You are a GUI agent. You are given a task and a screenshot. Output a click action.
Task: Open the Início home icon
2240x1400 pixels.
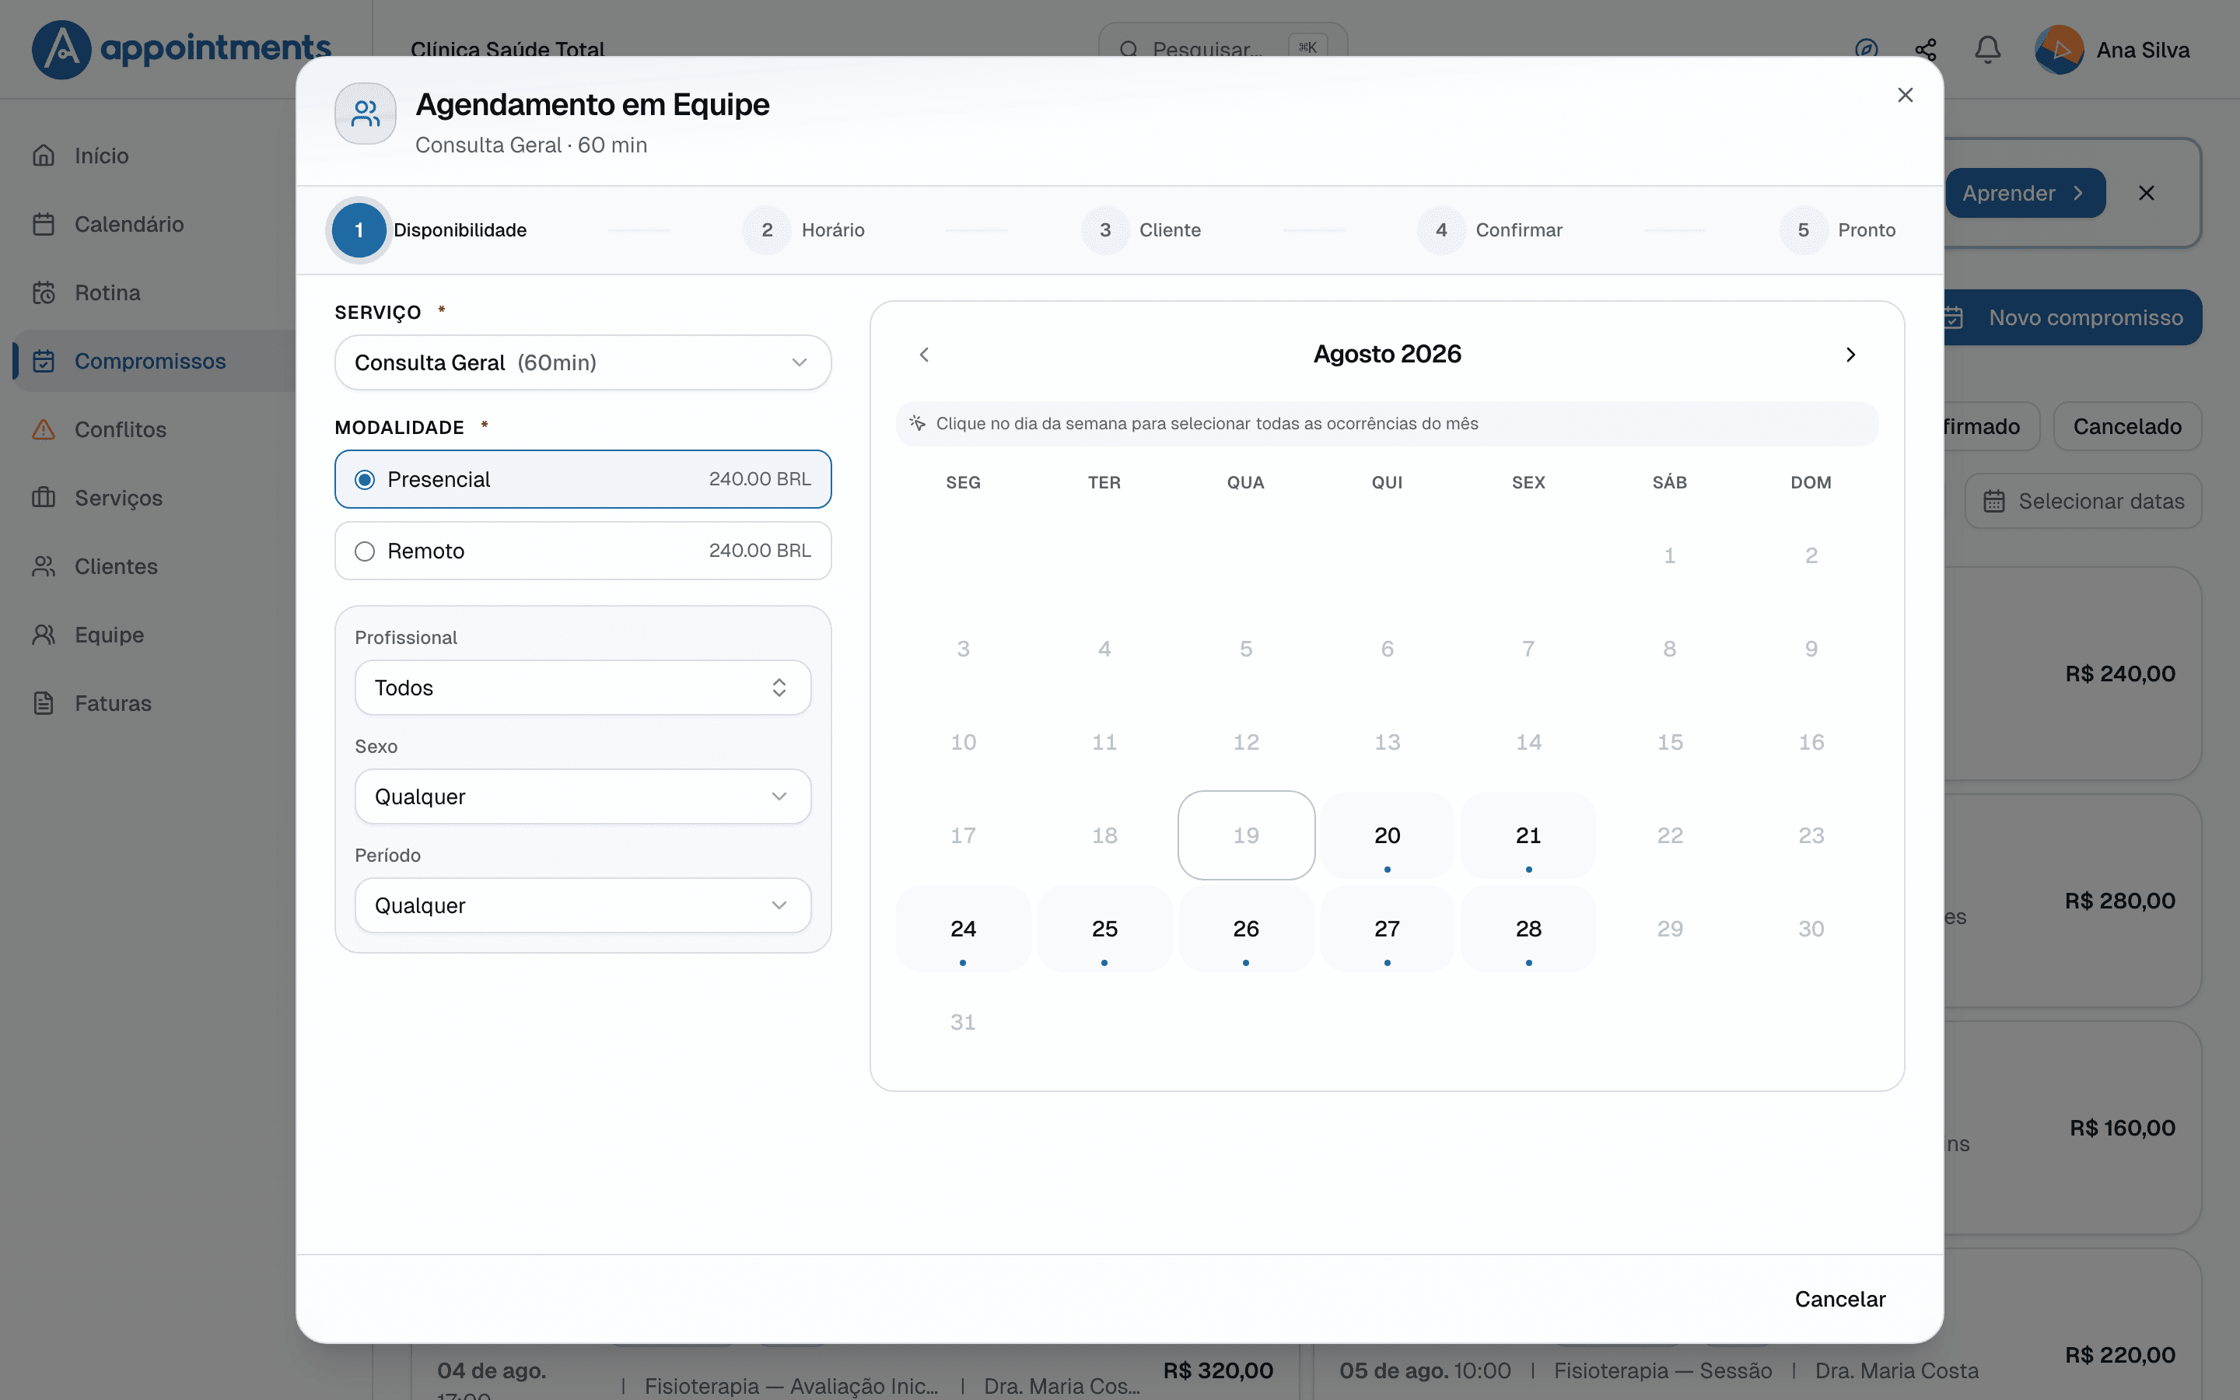point(44,156)
